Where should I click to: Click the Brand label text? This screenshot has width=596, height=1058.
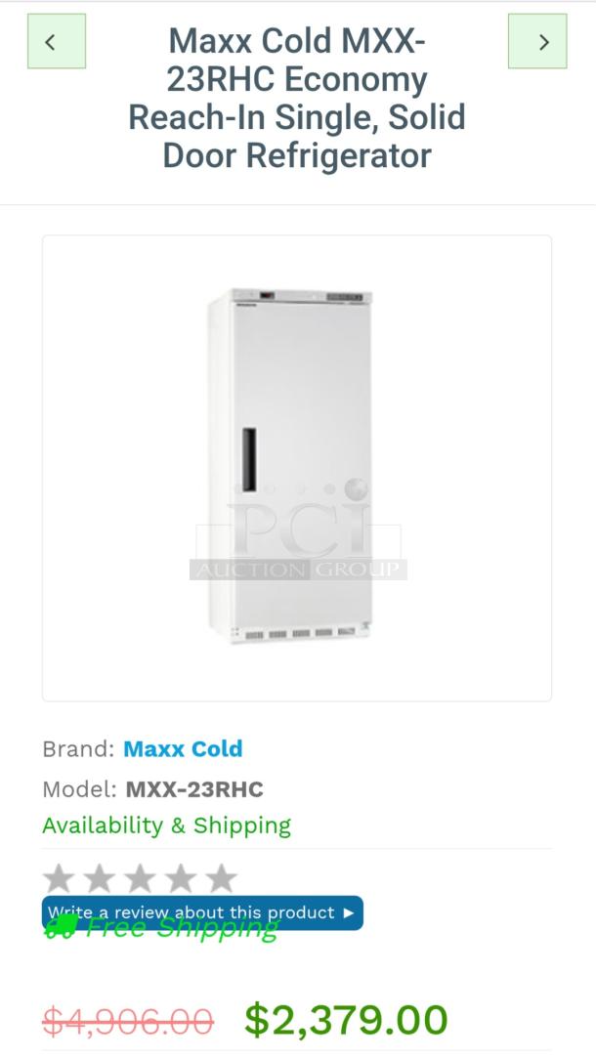pos(78,749)
